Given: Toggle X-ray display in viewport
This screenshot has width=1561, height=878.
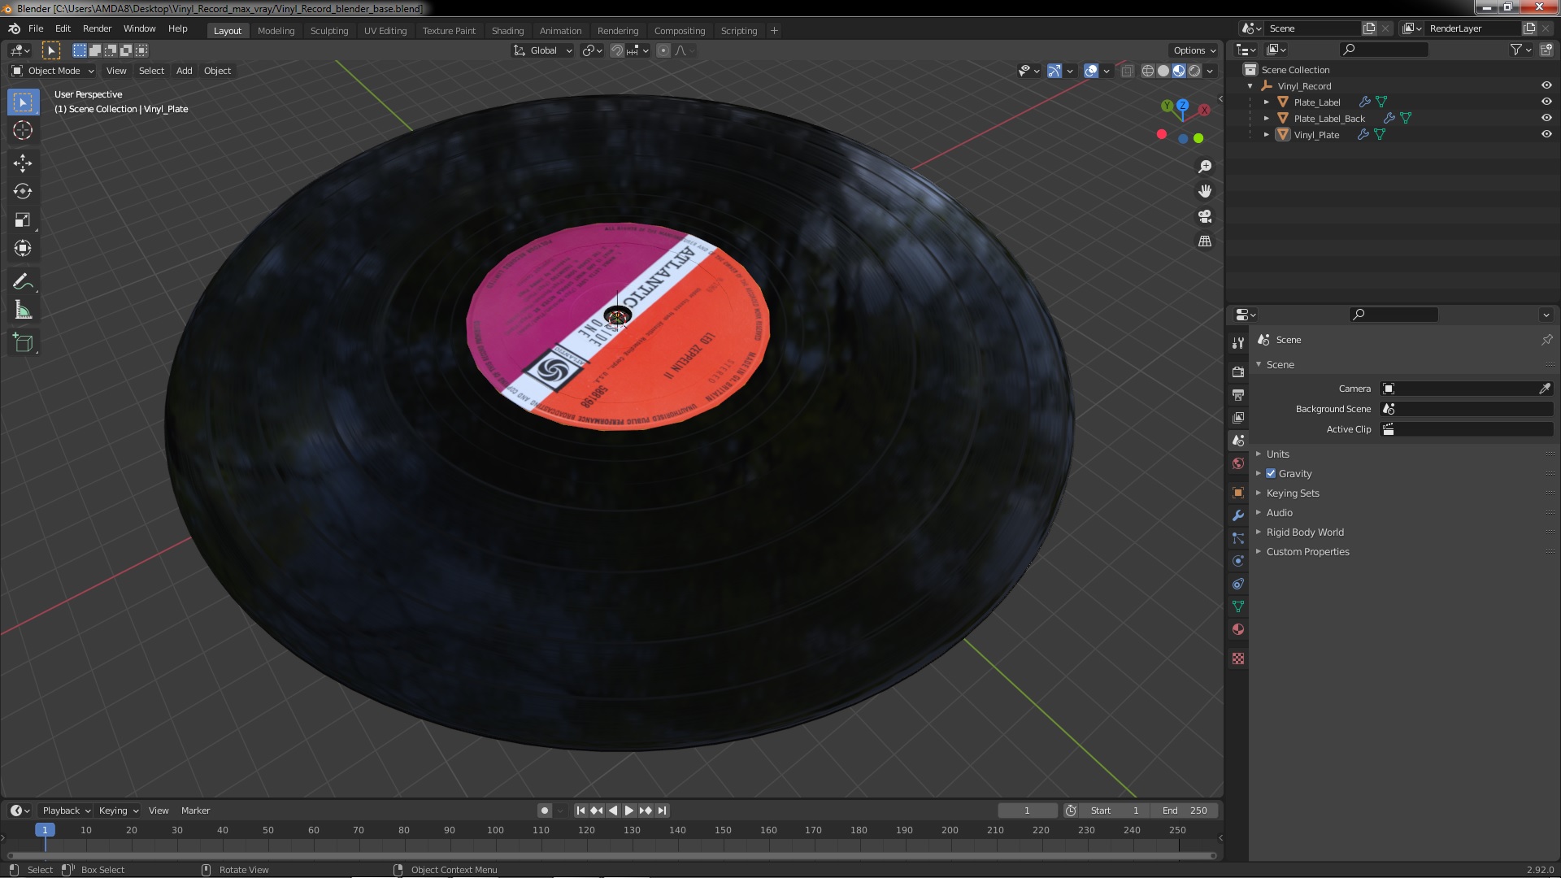Looking at the screenshot, I should [x=1127, y=71].
